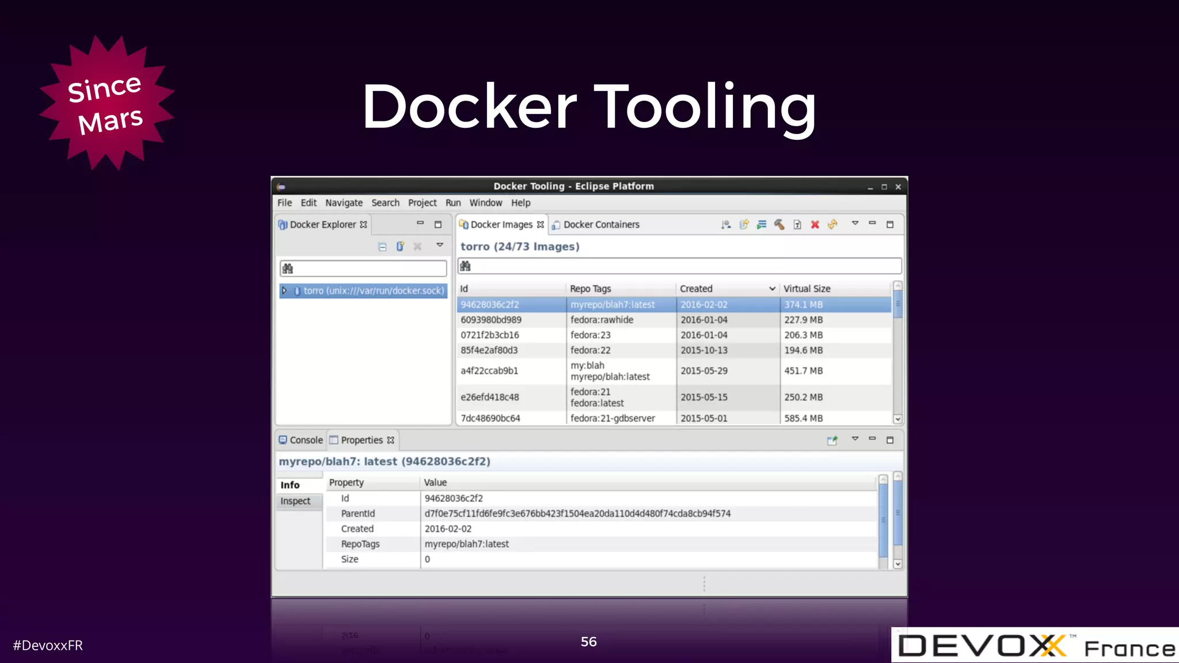
Task: Switch to Docker Containers tab
Action: (x=595, y=224)
